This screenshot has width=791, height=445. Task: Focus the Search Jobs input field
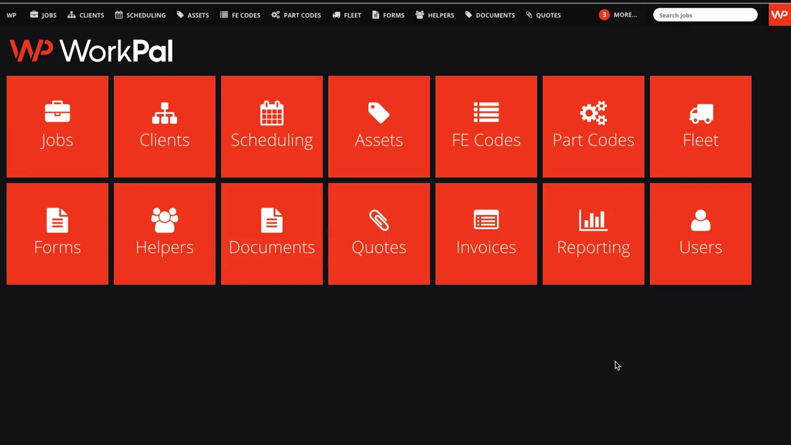click(x=705, y=15)
